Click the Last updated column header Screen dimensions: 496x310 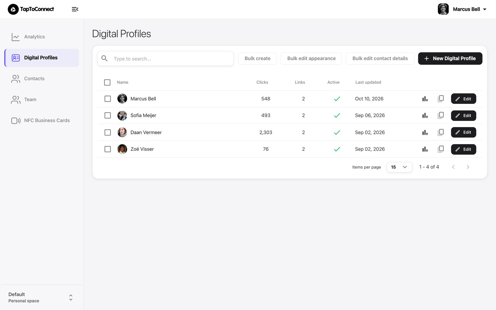click(368, 82)
